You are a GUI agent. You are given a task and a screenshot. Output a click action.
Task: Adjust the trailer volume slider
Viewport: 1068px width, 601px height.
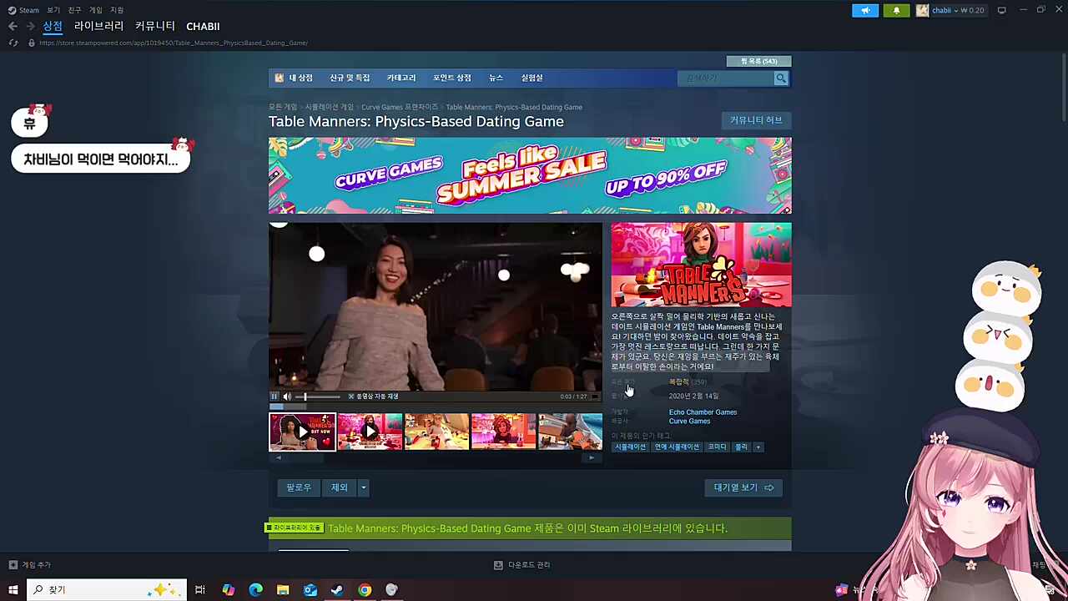[x=319, y=396]
